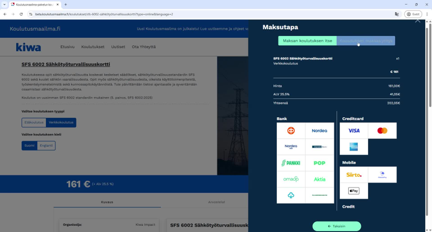
Task: Click the kiwa logo
Action: 28,47
